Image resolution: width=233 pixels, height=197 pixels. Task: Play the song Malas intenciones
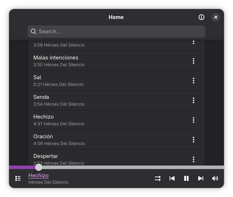[x=108, y=61]
